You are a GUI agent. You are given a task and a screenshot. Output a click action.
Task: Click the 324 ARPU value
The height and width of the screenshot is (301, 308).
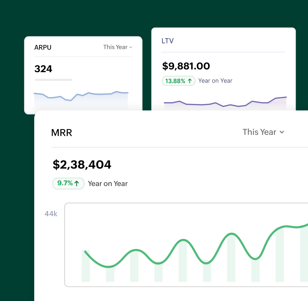[43, 69]
